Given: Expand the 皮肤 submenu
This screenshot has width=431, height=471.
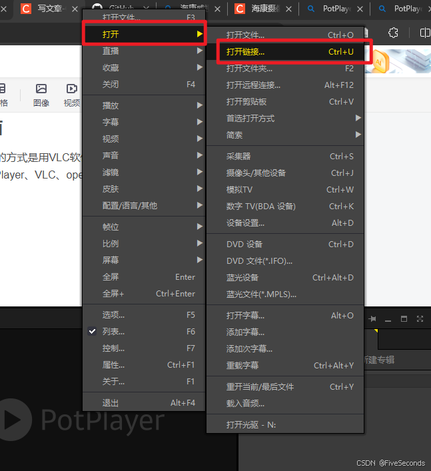Looking at the screenshot, I should (x=144, y=189).
